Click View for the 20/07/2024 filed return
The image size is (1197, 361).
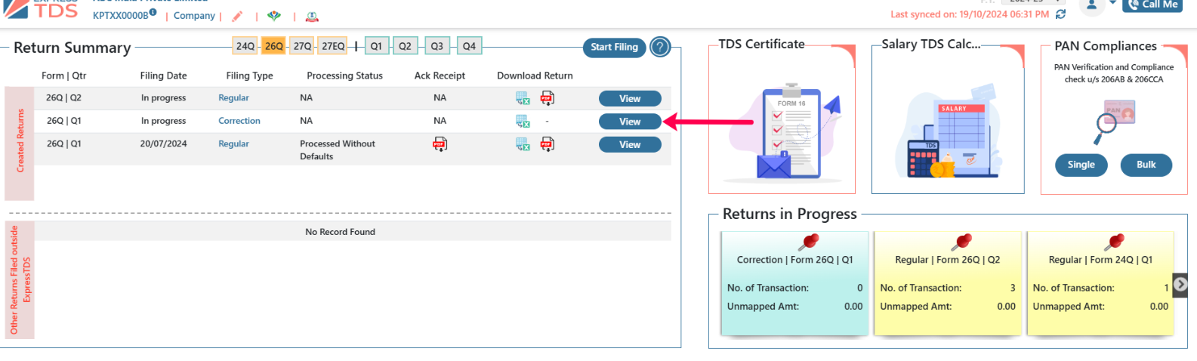(x=630, y=144)
